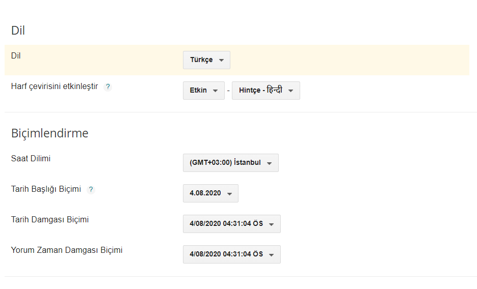Click the Yorum Zaman Damgası Biçimi label
Image resolution: width=477 pixels, height=289 pixels.
(67, 250)
